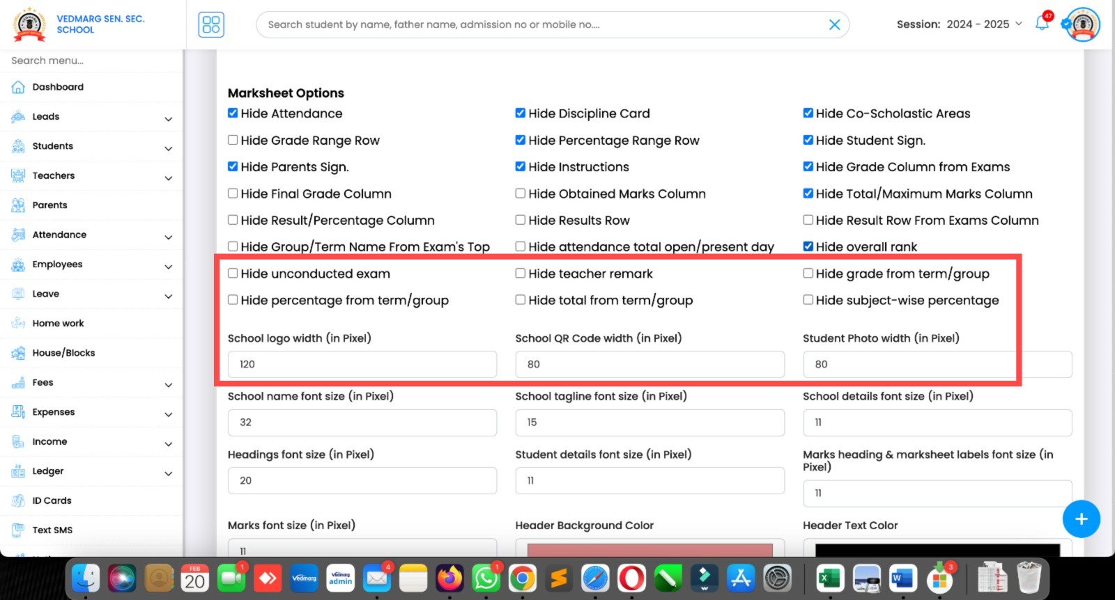Check Hide total from term/group
This screenshot has height=600, width=1115.
[521, 300]
